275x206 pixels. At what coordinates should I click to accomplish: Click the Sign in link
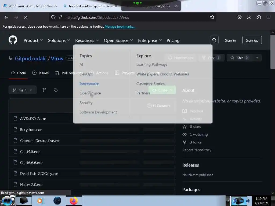coord(230,40)
